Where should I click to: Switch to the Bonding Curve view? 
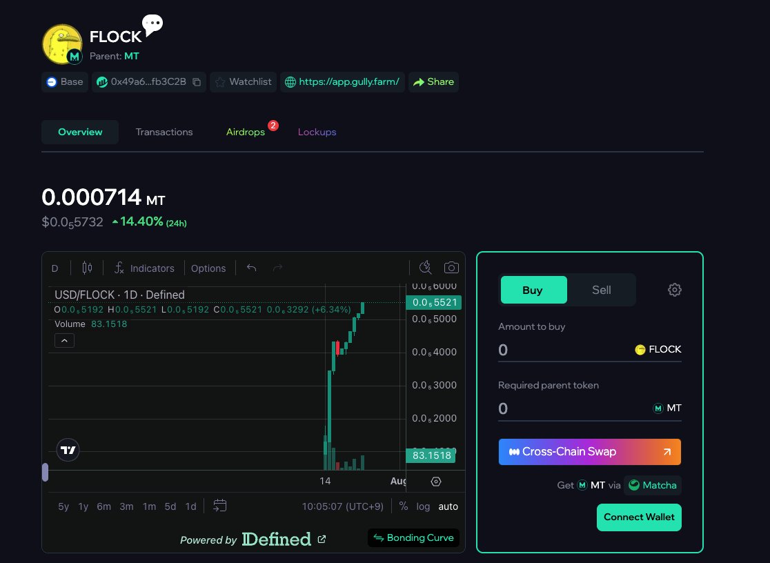(x=413, y=538)
